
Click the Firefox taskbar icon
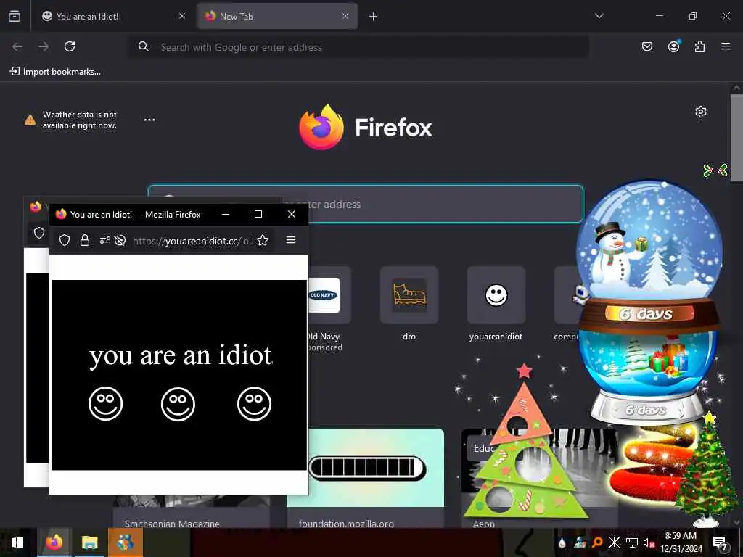[x=54, y=542]
